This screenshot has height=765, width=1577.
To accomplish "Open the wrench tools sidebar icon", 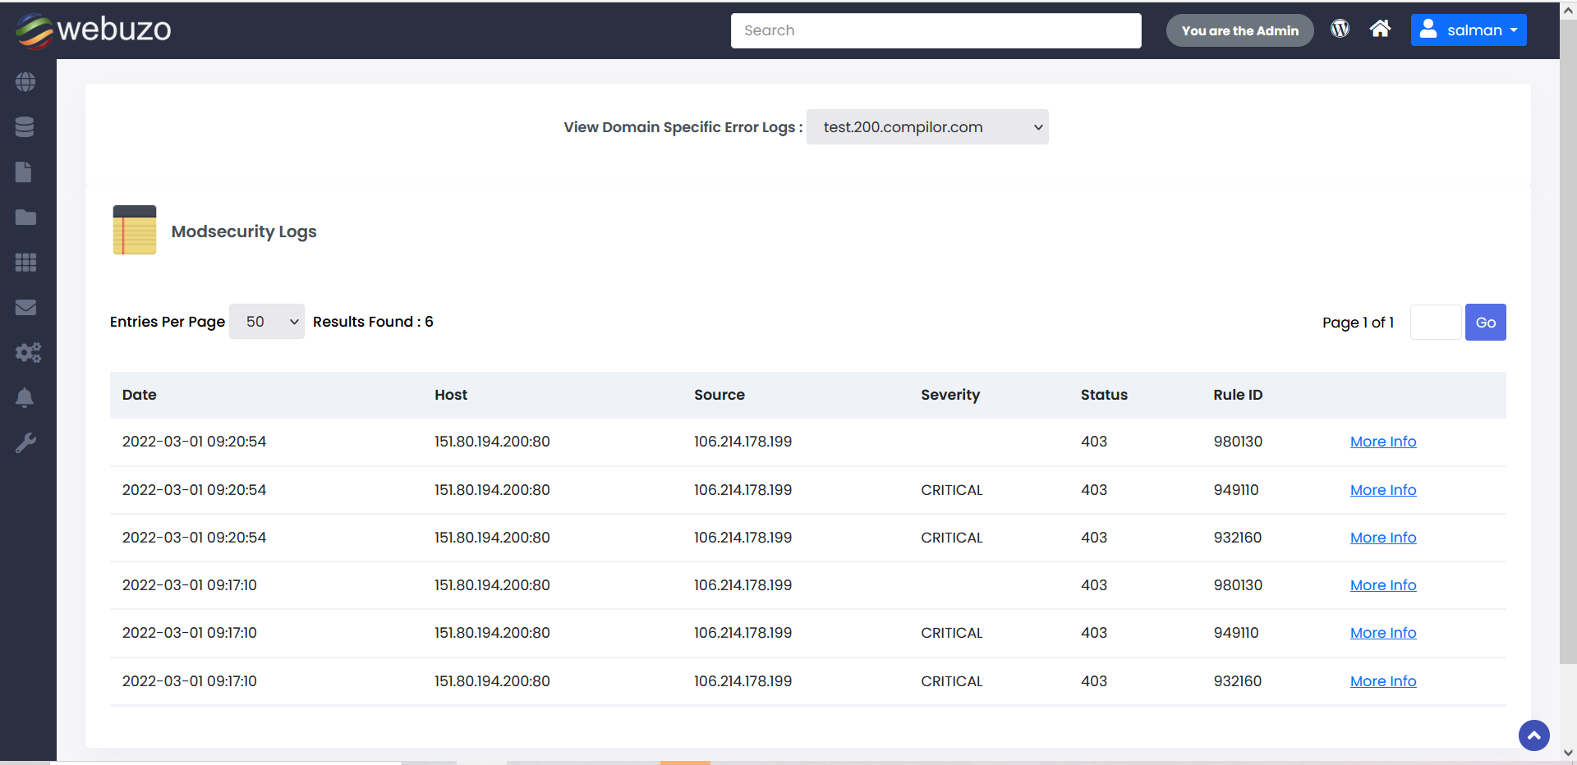I will [25, 443].
